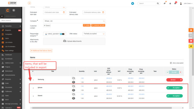Open the announcements megaphone icon in header

165,3
